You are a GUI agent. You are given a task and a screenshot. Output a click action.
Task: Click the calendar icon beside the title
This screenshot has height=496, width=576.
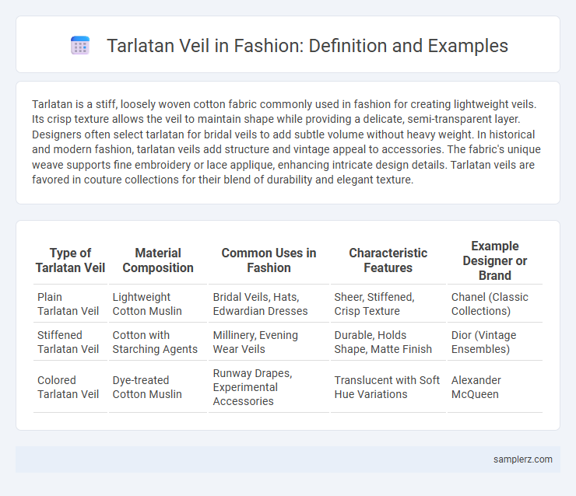pyautogui.click(x=80, y=46)
